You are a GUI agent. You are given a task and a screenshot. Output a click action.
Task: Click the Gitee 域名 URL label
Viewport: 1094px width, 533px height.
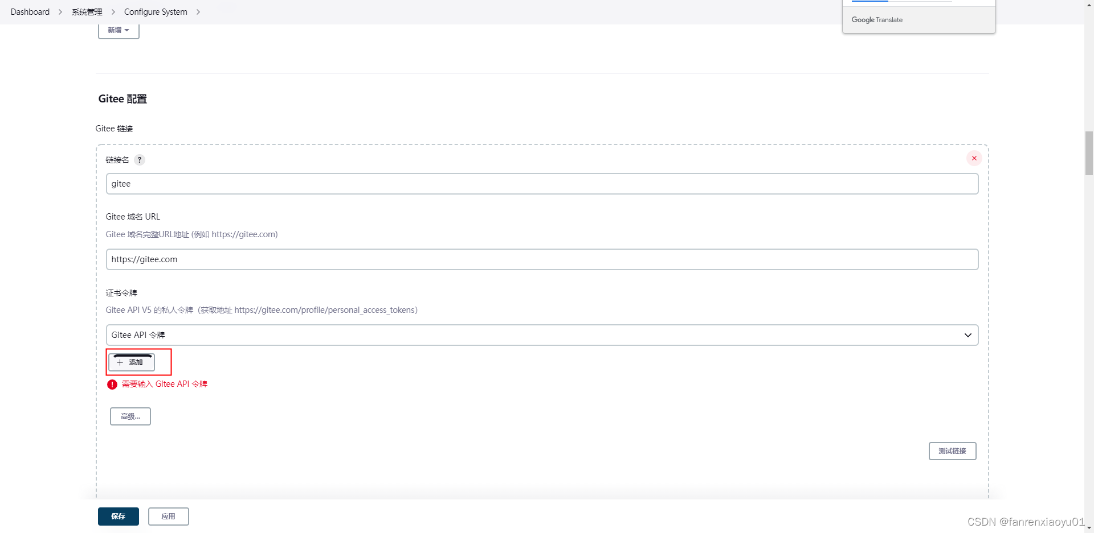133,217
